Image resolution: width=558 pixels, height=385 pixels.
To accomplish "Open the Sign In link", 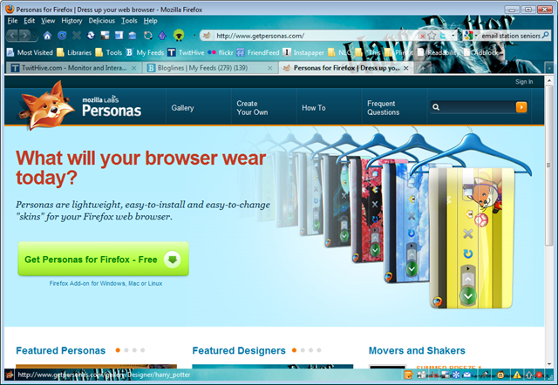I will click(x=524, y=82).
